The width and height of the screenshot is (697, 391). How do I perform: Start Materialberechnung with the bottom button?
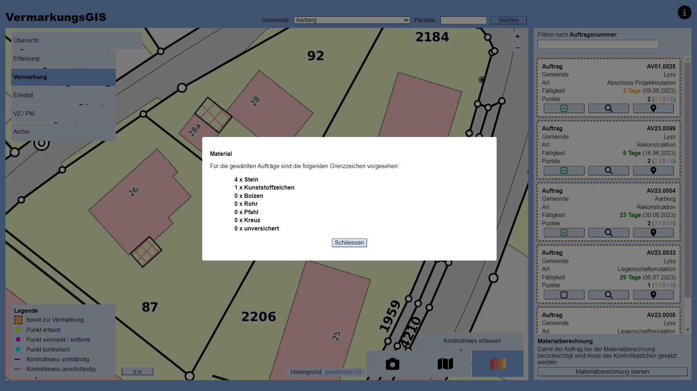click(612, 371)
